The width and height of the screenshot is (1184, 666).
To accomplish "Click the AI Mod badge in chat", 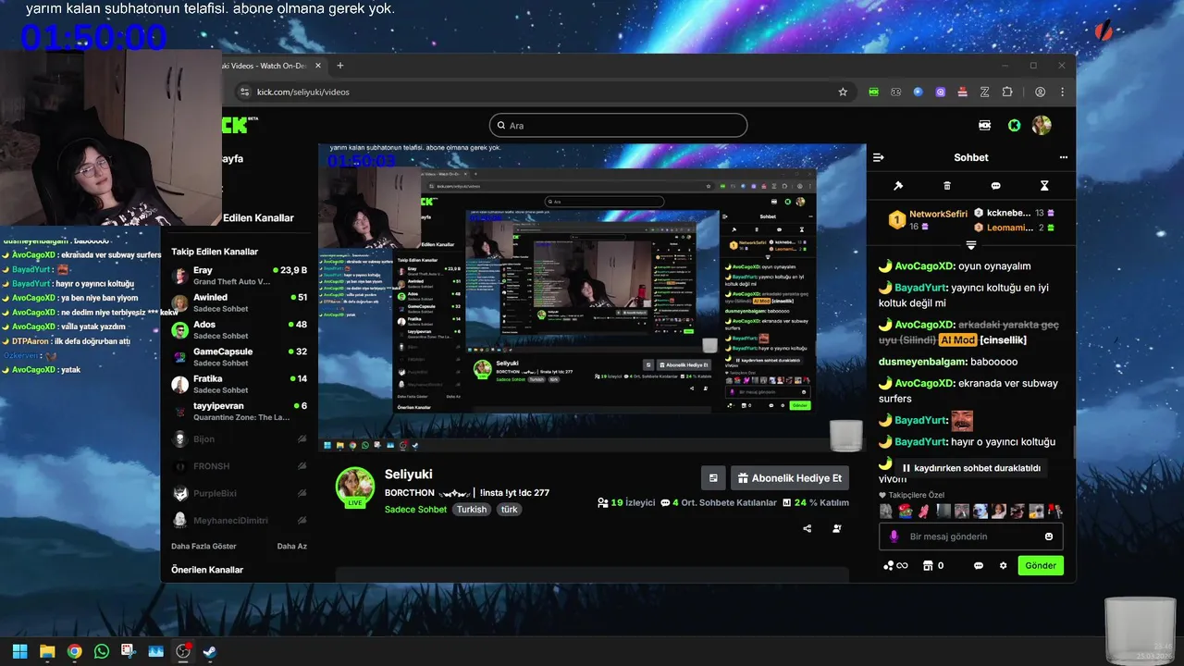I will click(958, 339).
